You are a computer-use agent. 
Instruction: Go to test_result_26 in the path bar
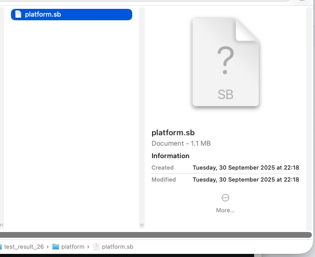[24, 247]
